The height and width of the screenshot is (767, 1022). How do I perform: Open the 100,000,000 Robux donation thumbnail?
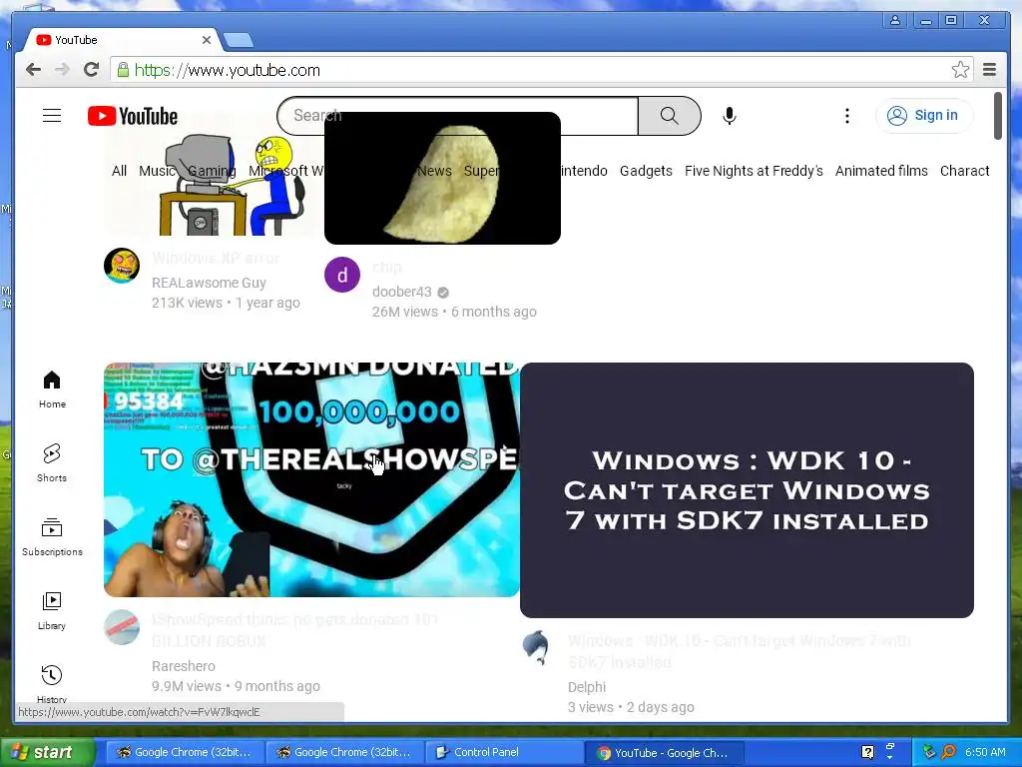[x=311, y=479]
